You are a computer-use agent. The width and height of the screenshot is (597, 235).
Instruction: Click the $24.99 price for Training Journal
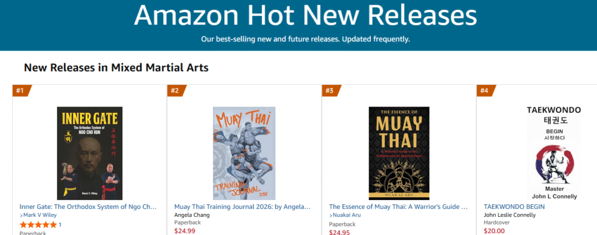click(184, 231)
